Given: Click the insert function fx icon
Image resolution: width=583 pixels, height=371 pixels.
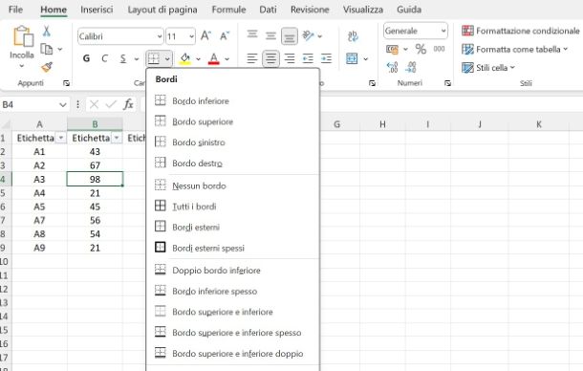Looking at the screenshot, I should 128,104.
